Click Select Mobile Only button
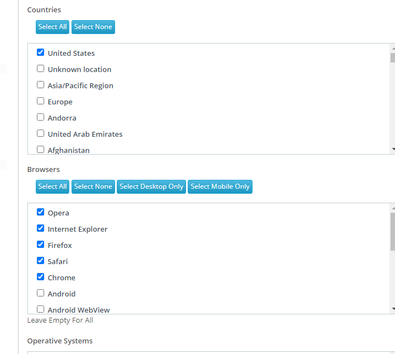The height and width of the screenshot is (354, 395). click(x=220, y=186)
